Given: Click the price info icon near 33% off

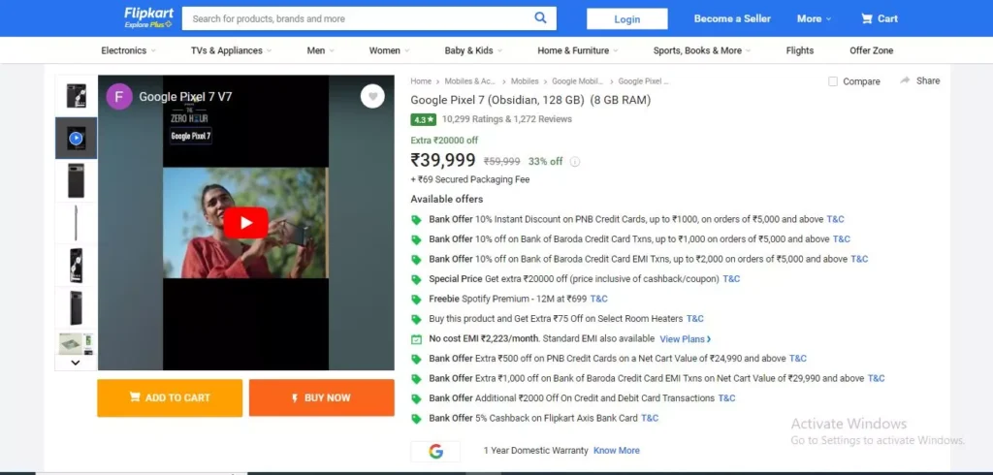Looking at the screenshot, I should 574,162.
